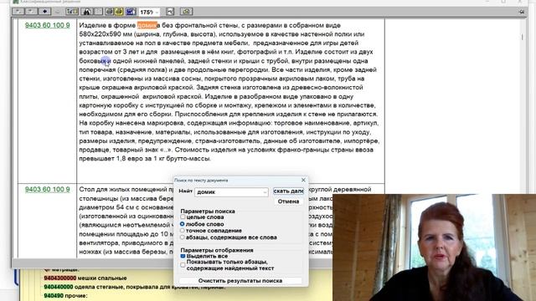Close the document text search dialog
This screenshot has width=536, height=301.
coord(303,180)
